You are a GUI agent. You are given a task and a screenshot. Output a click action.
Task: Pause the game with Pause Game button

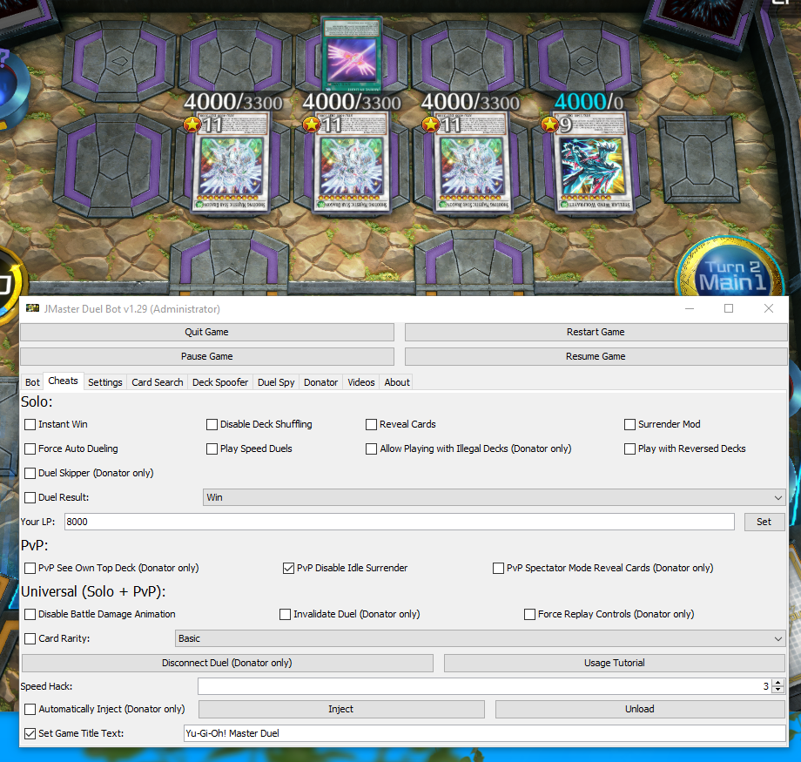pyautogui.click(x=207, y=356)
